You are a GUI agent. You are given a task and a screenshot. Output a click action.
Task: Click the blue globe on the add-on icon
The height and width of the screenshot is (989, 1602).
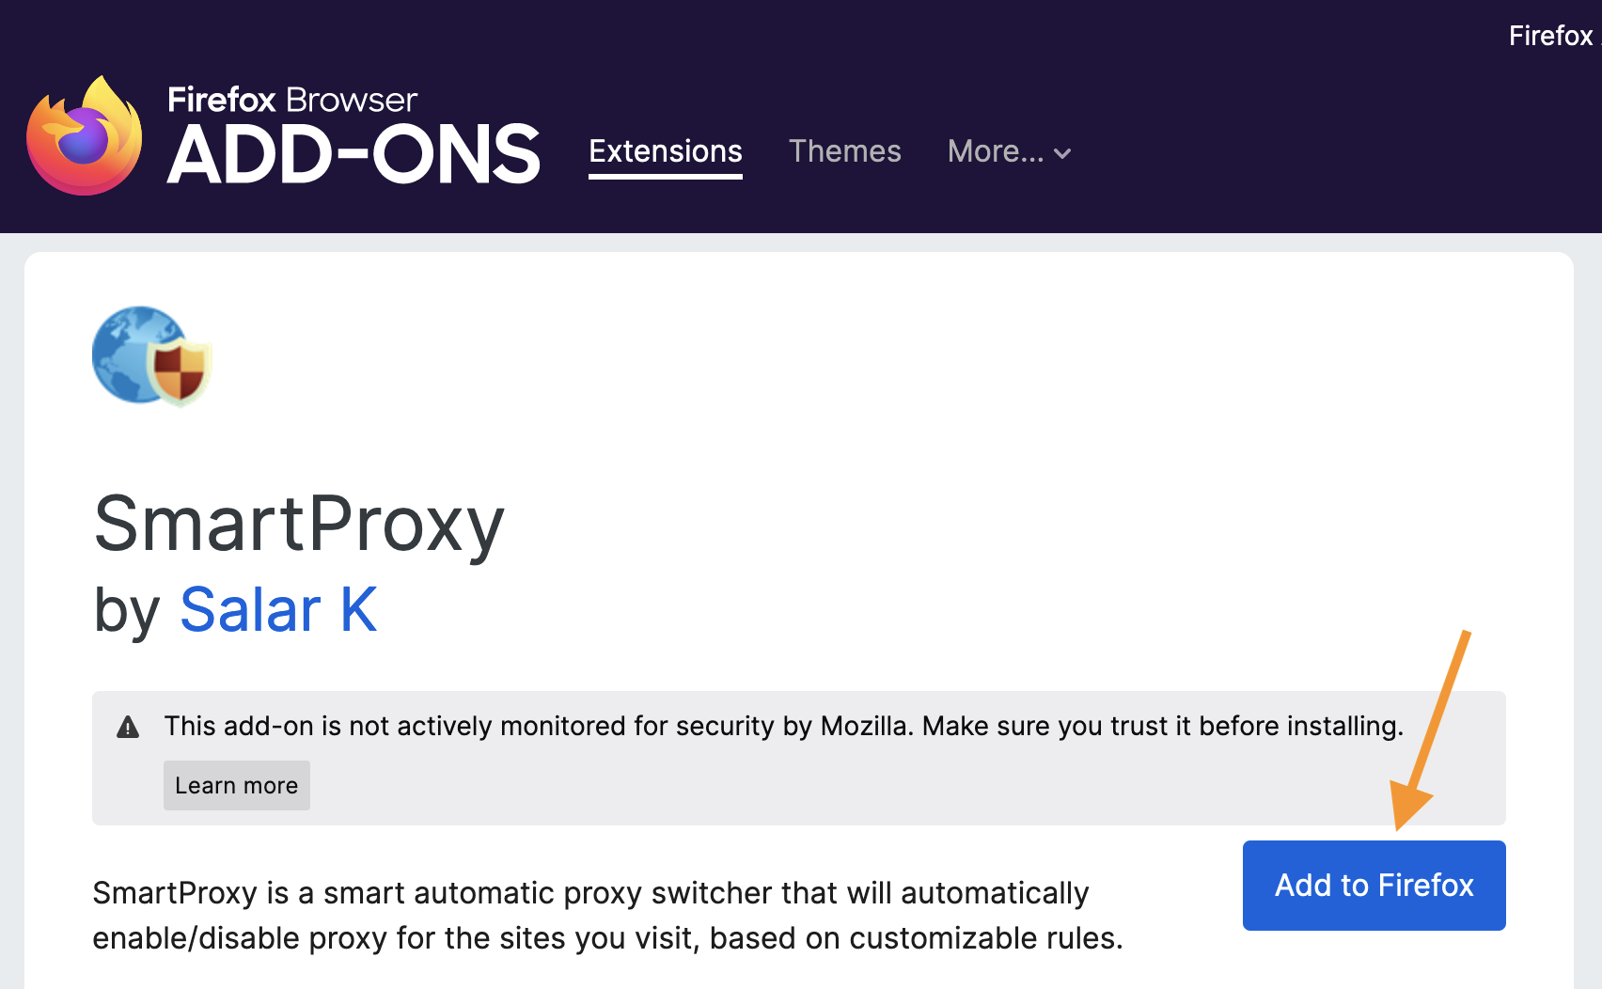[x=122, y=353]
